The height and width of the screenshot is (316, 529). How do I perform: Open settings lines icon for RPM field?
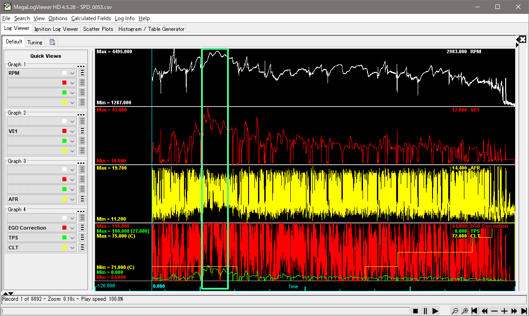(x=82, y=73)
